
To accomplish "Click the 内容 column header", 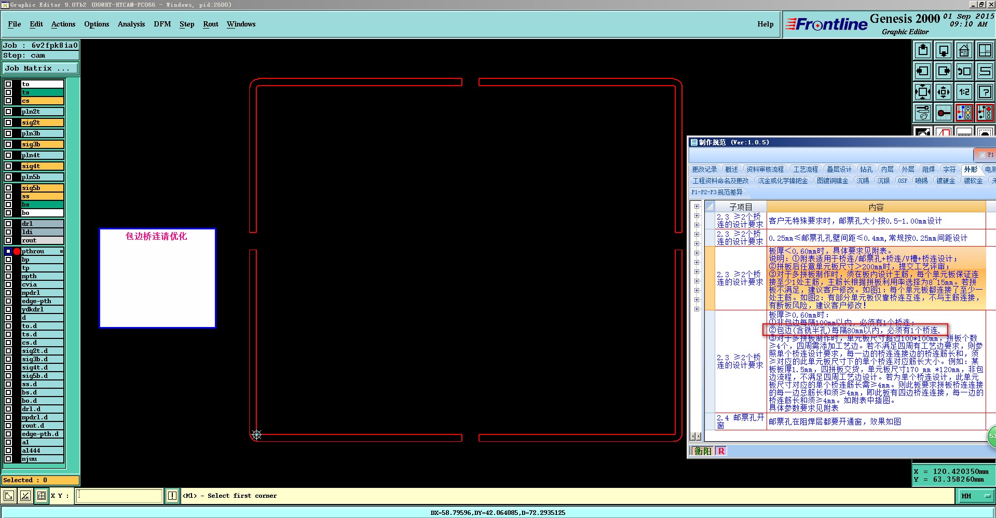I will 876,207.
